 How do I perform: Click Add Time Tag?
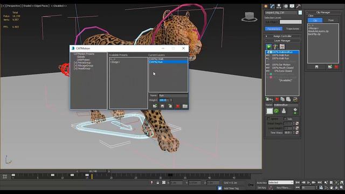(231, 188)
